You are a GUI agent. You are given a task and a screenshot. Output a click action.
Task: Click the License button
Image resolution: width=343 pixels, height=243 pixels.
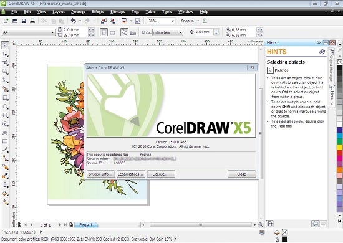click(x=161, y=174)
